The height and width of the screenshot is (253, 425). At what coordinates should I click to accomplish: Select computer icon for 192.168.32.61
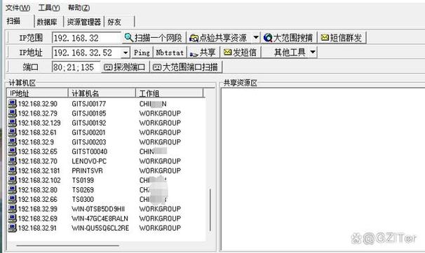point(12,132)
